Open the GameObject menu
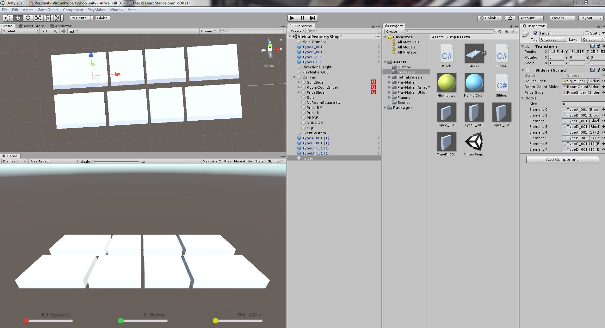Image resolution: width=605 pixels, height=328 pixels. point(48,10)
